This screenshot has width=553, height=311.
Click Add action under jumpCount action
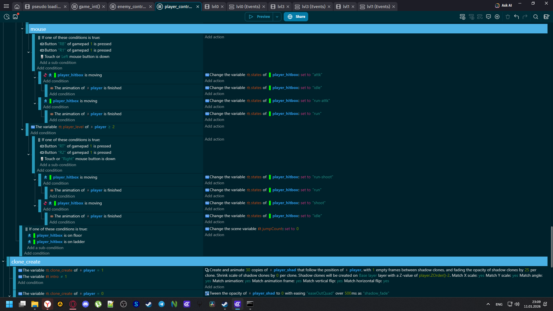214,235
